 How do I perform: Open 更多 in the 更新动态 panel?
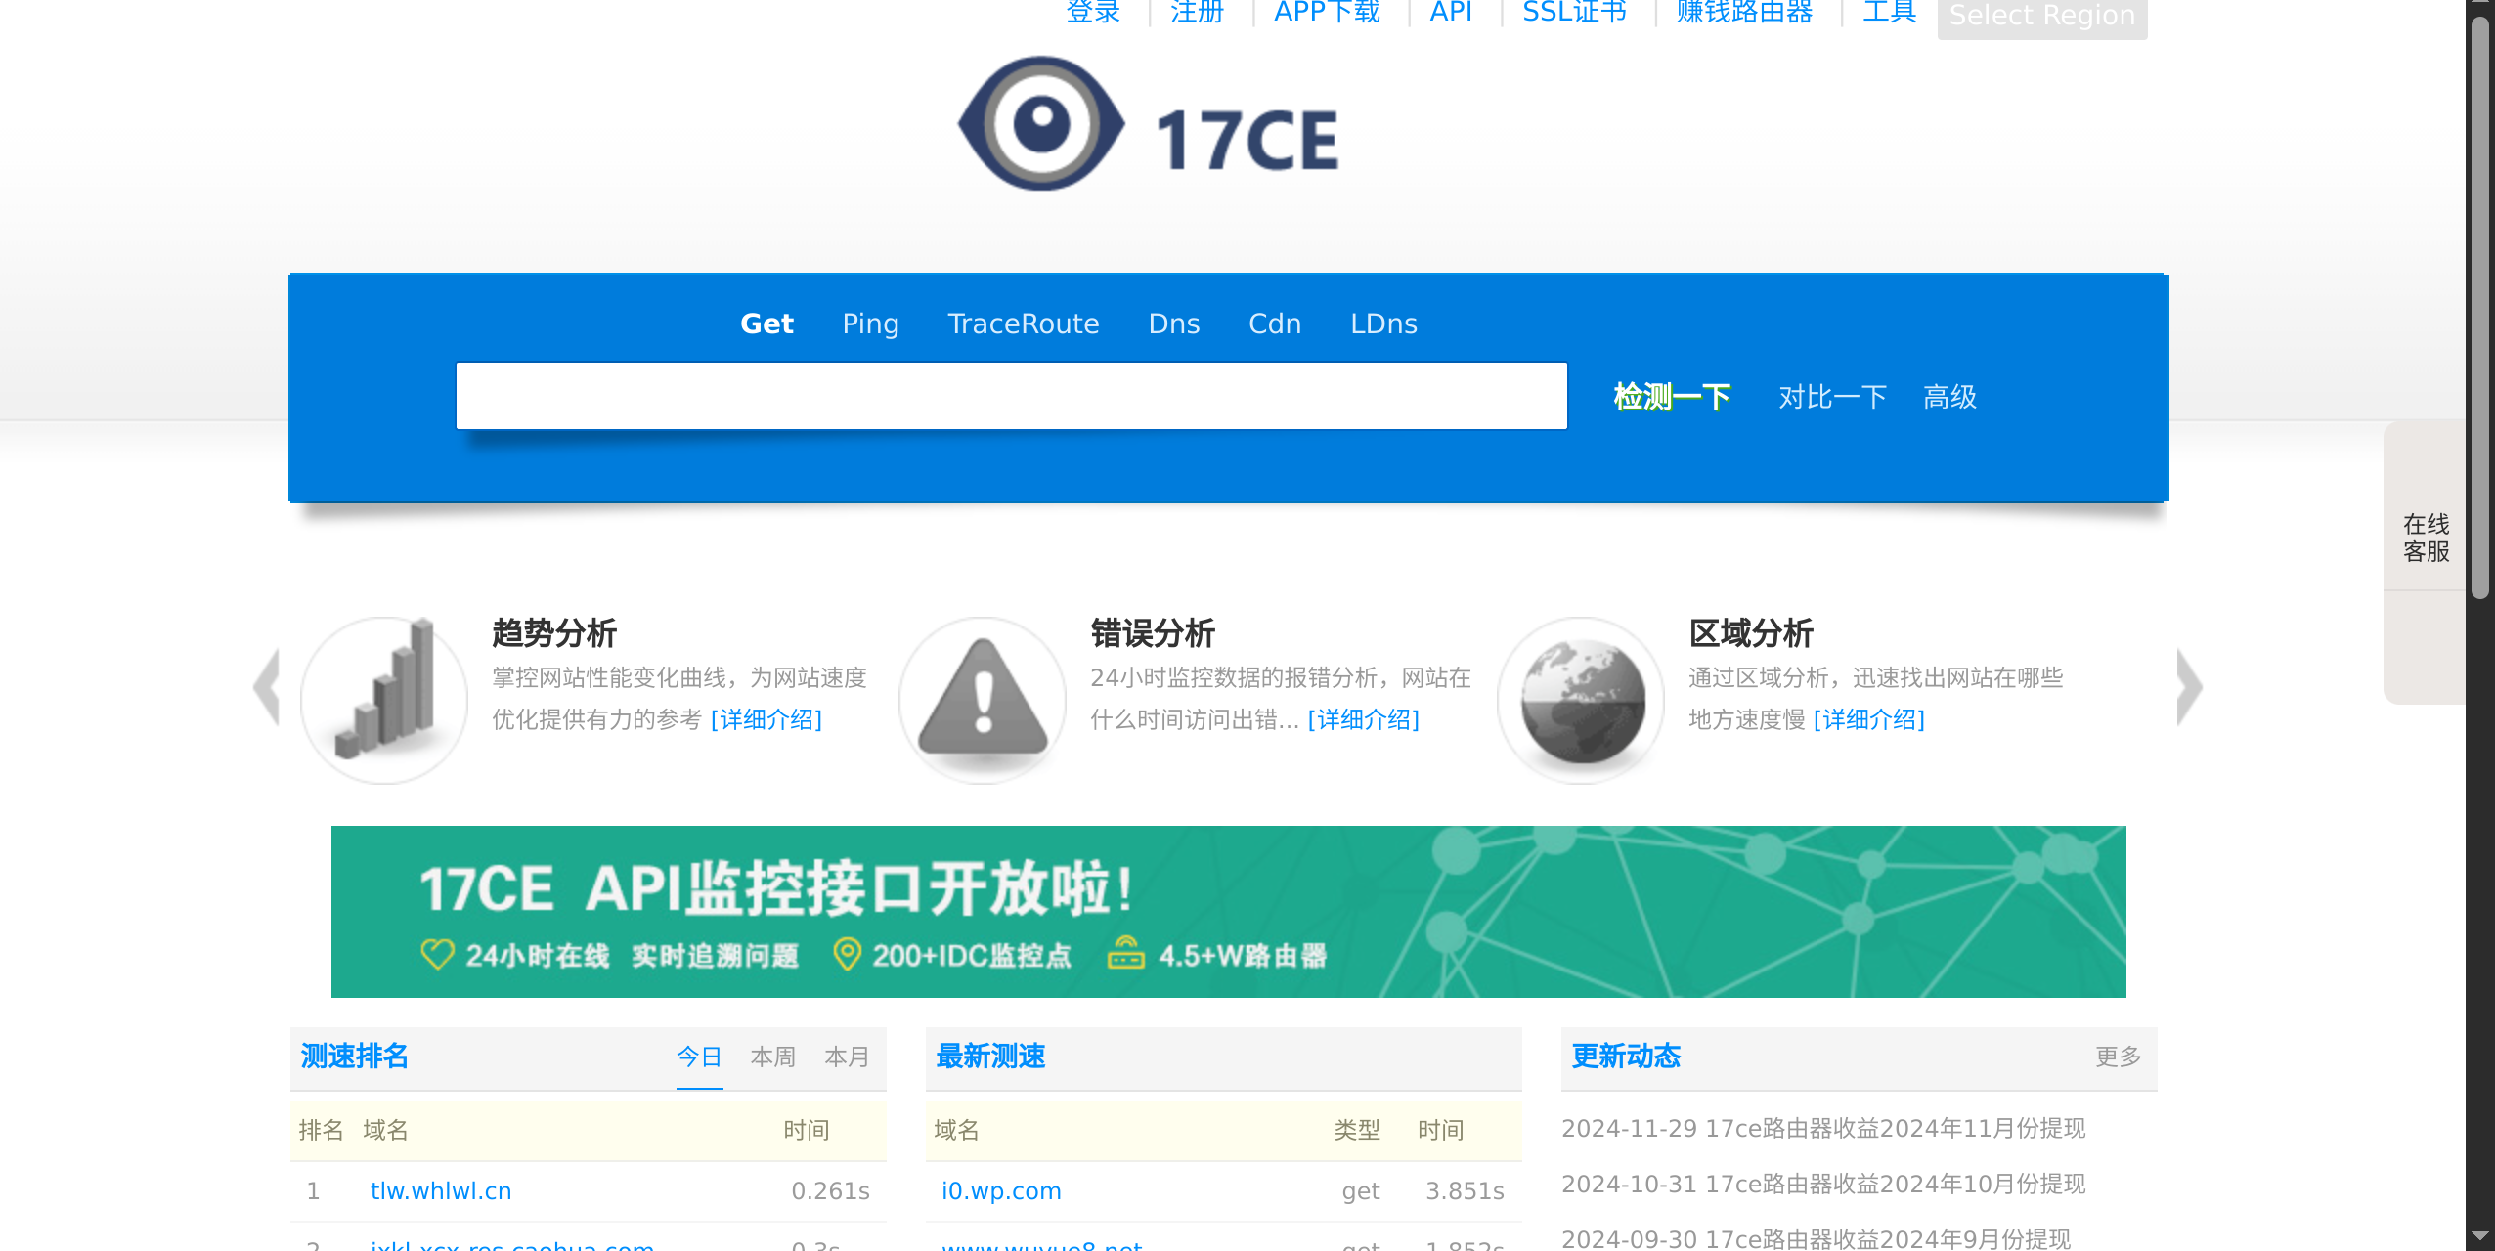pos(2118,1057)
